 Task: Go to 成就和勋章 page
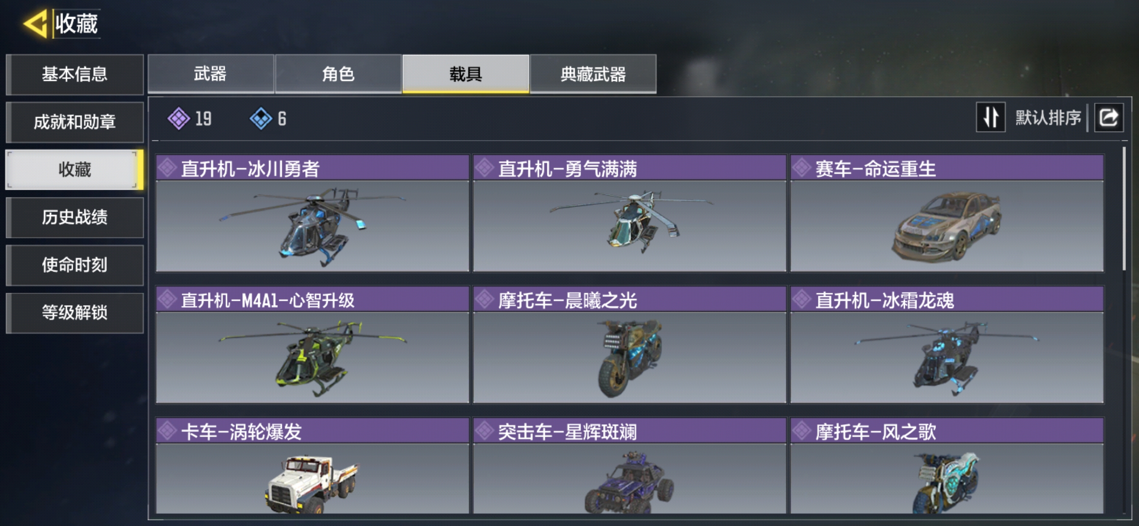pos(75,122)
